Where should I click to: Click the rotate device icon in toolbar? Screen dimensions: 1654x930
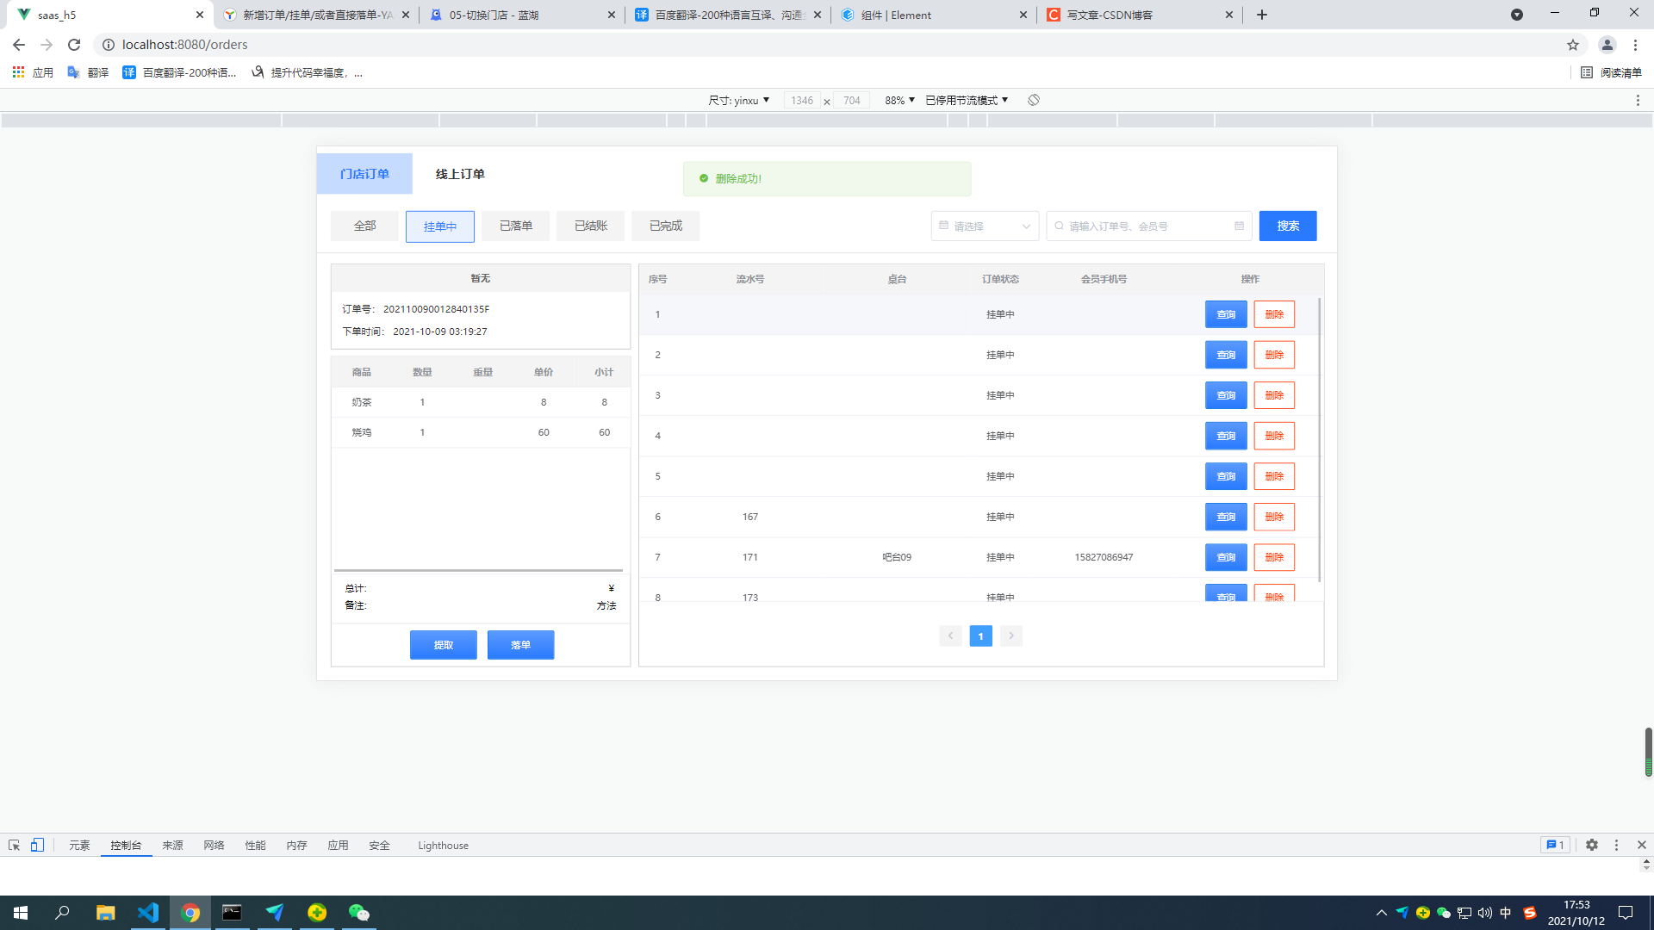coord(1034,100)
